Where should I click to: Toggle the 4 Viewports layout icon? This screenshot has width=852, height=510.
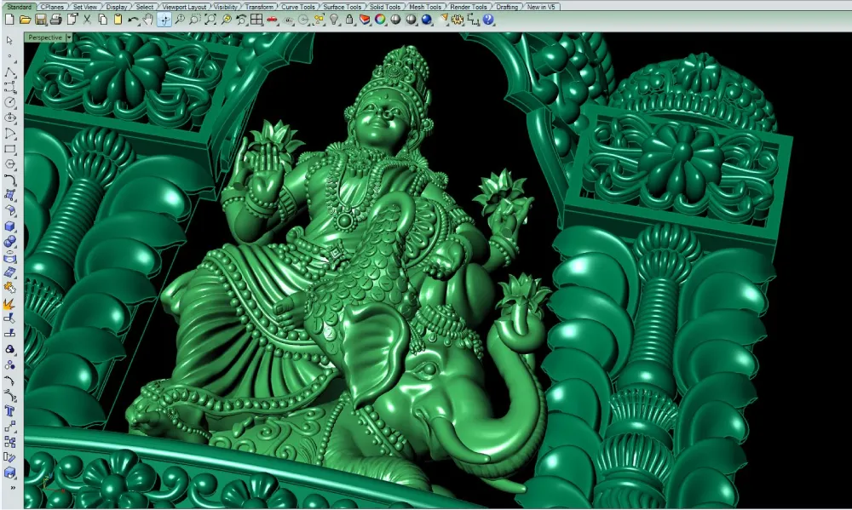point(256,20)
